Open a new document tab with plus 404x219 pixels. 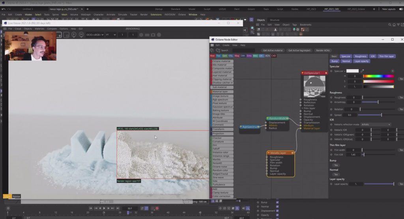(88, 9)
